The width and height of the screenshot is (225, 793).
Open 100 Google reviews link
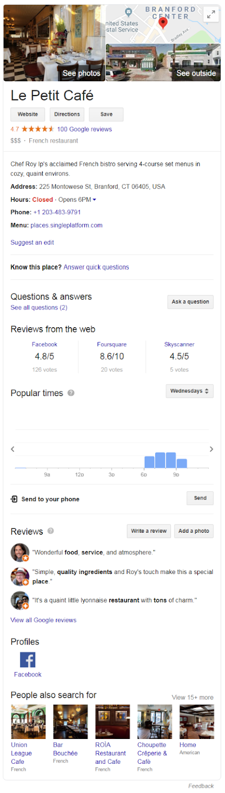click(x=84, y=129)
